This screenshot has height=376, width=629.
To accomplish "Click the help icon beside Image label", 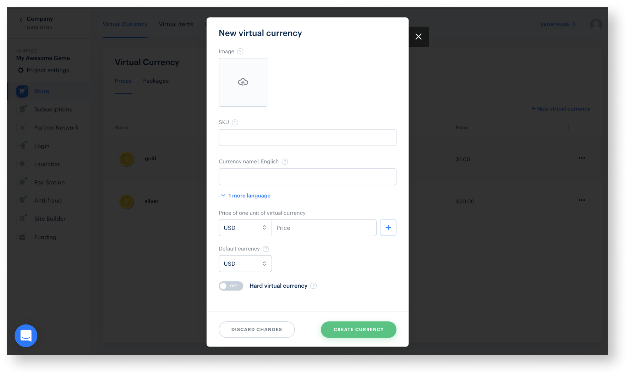I will pyautogui.click(x=240, y=51).
